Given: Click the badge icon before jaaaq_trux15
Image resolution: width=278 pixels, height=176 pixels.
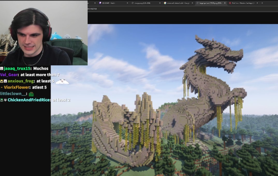Looking at the screenshot, I should pos(2,68).
